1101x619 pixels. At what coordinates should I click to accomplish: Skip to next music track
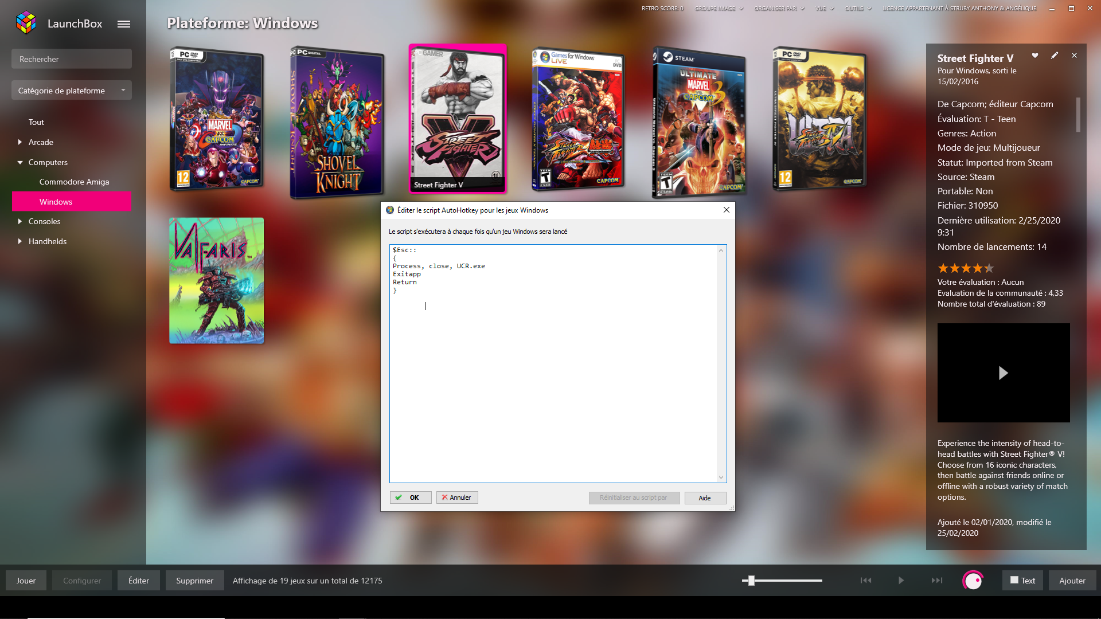click(x=937, y=581)
